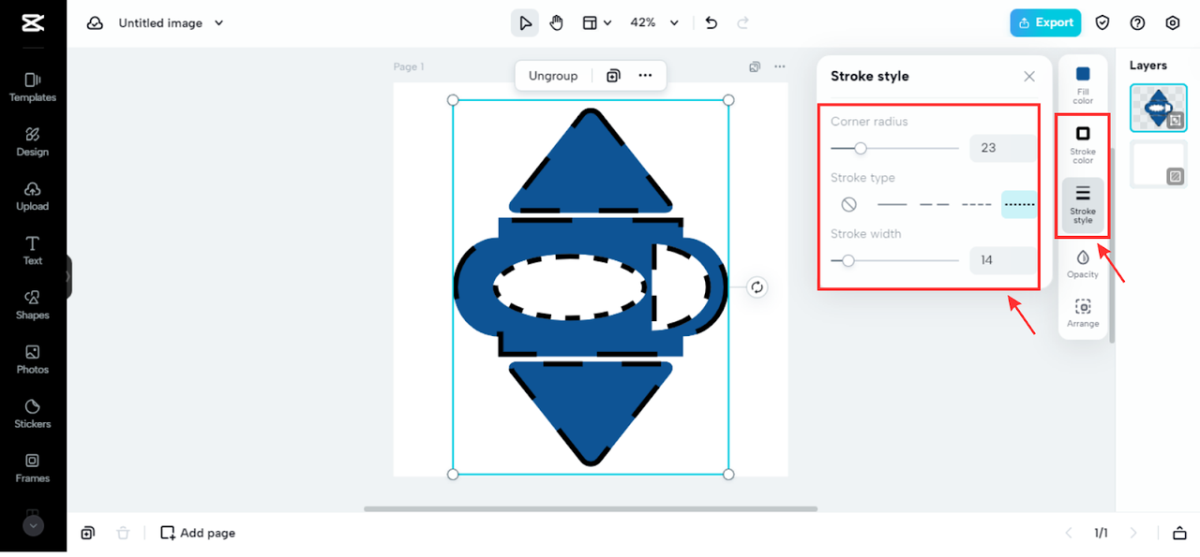Click the Page 1 label
The height and width of the screenshot is (557, 1200).
[x=409, y=67]
